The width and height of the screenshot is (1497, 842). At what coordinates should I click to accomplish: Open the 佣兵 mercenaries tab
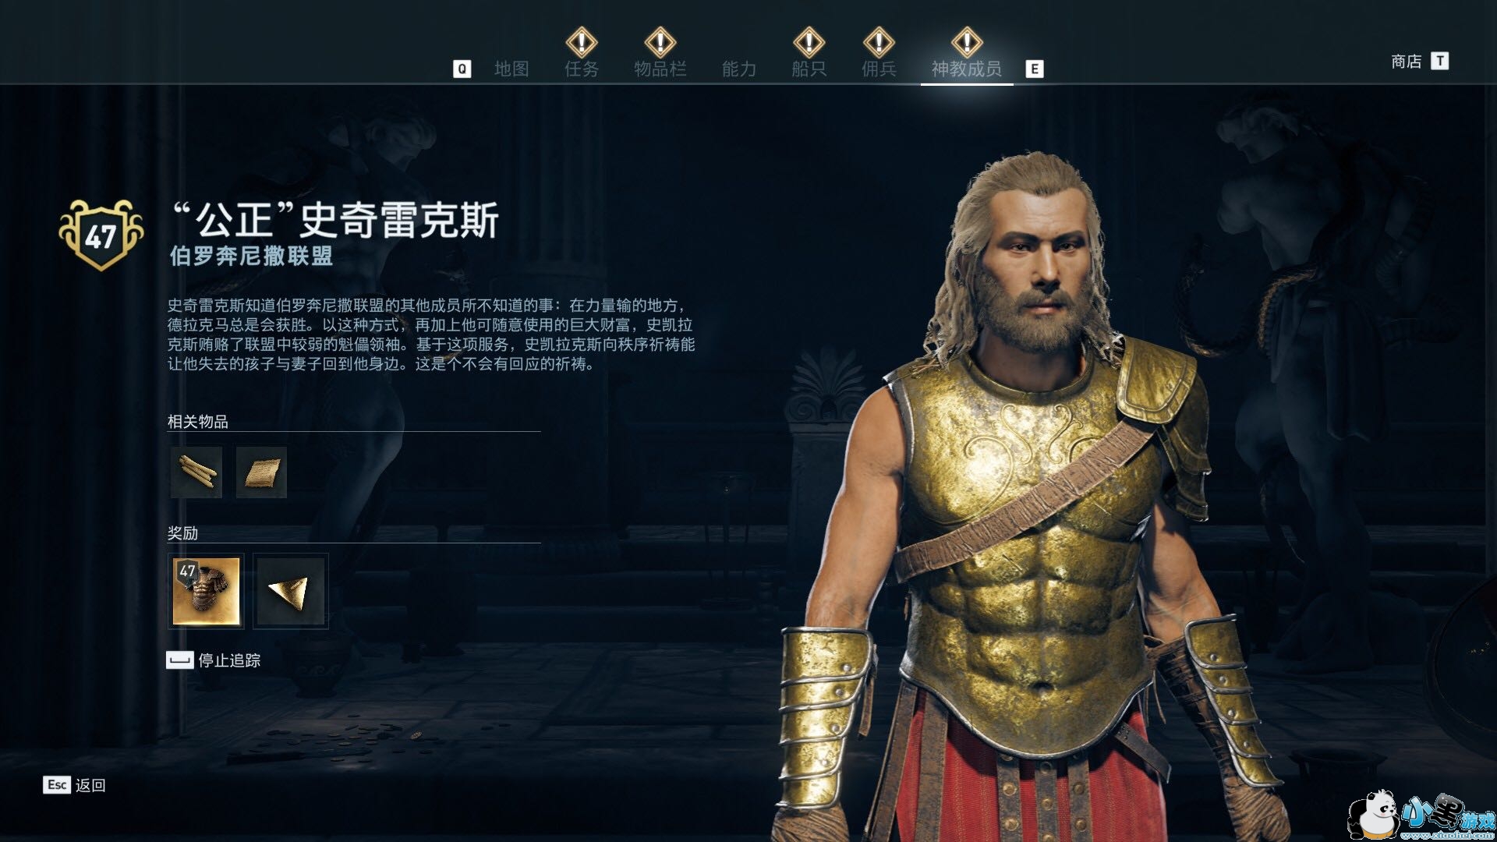879,69
